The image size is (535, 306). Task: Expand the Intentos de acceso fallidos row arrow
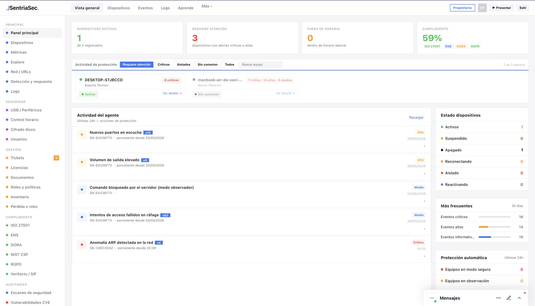[x=425, y=229]
